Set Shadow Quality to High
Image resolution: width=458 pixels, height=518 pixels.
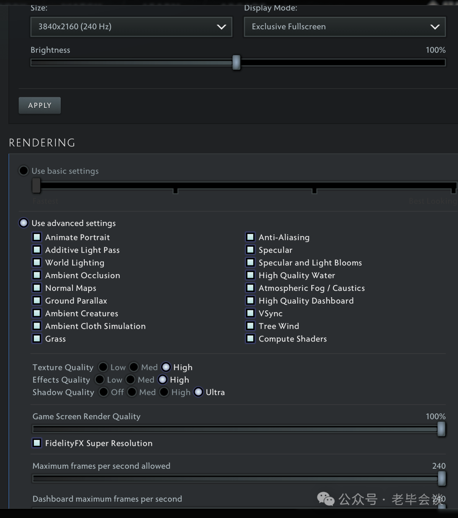[x=164, y=392]
